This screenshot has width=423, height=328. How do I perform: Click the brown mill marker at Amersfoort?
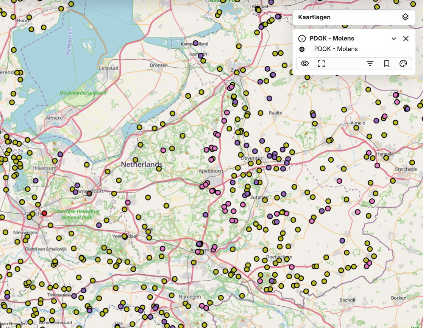tap(89, 193)
